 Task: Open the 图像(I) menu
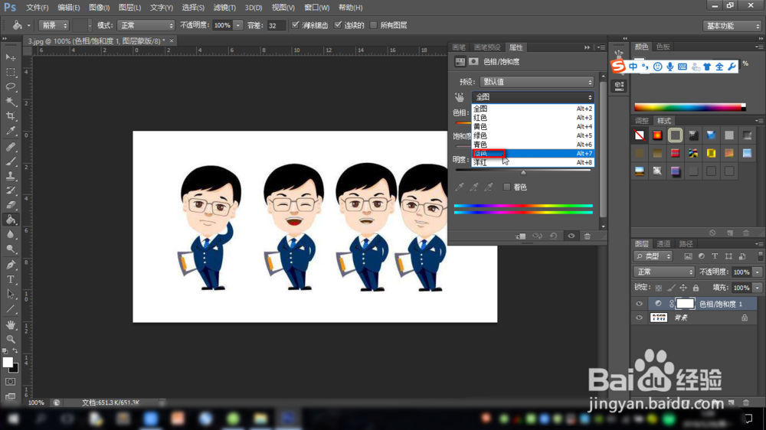pos(99,8)
